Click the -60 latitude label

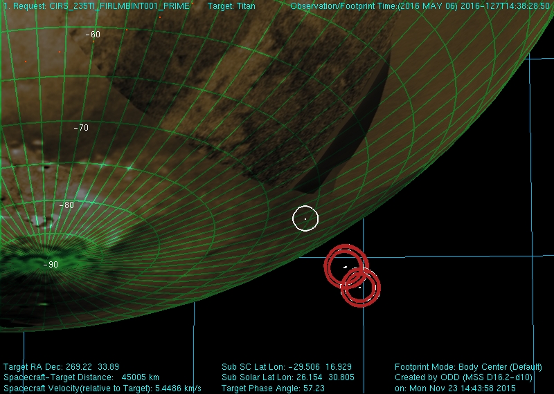[93, 34]
